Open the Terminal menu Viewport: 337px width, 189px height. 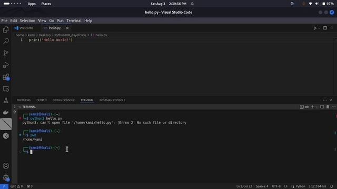[x=74, y=20]
